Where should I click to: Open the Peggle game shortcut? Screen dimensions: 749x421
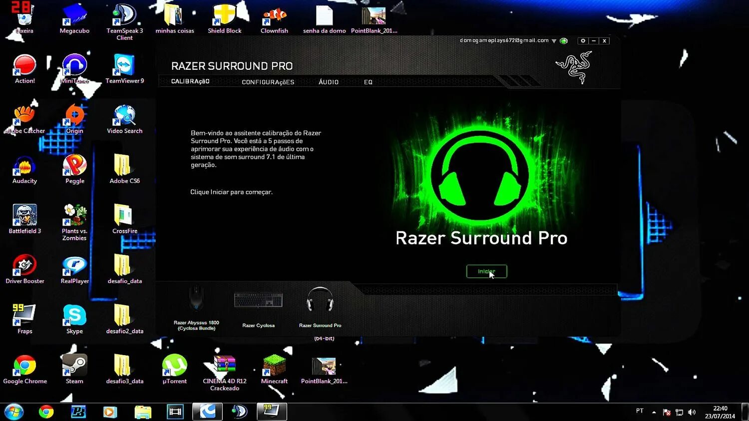point(74,169)
